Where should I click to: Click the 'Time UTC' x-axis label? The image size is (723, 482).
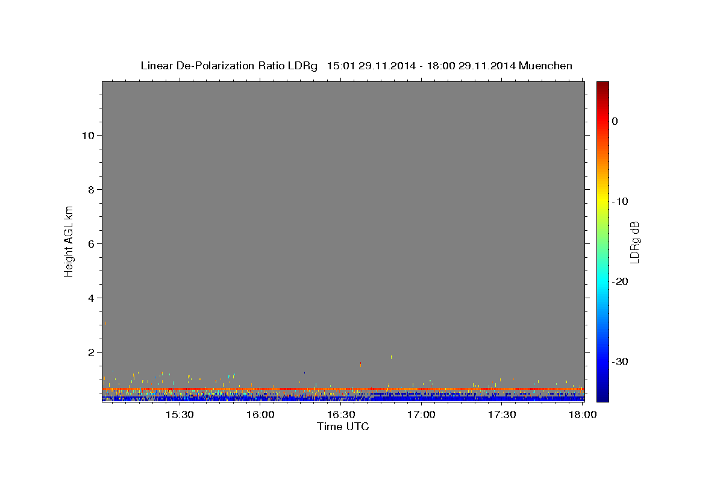343,427
